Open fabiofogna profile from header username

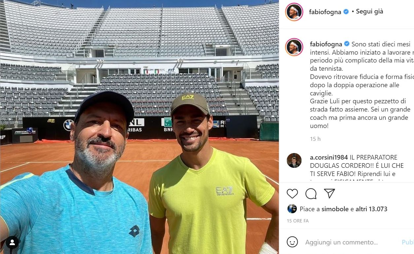(x=325, y=12)
